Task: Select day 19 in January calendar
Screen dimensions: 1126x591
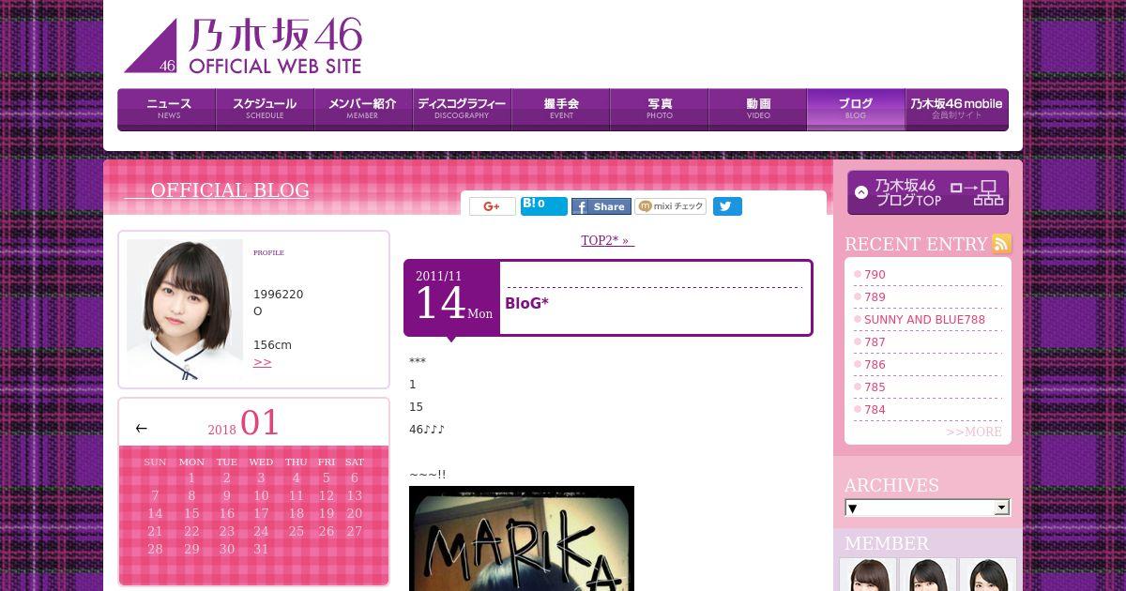Action: [327, 513]
